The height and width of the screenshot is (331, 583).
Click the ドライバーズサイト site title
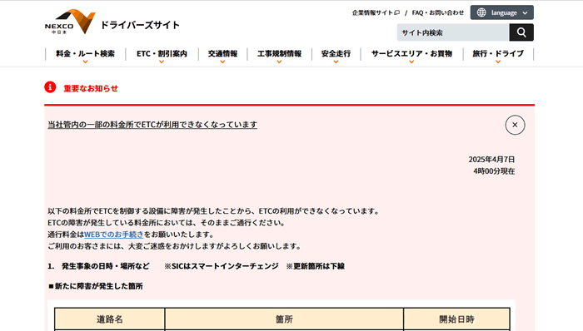coord(140,25)
